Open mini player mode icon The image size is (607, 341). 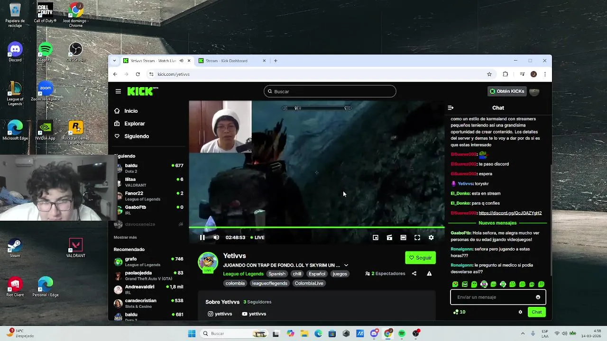pyautogui.click(x=376, y=237)
